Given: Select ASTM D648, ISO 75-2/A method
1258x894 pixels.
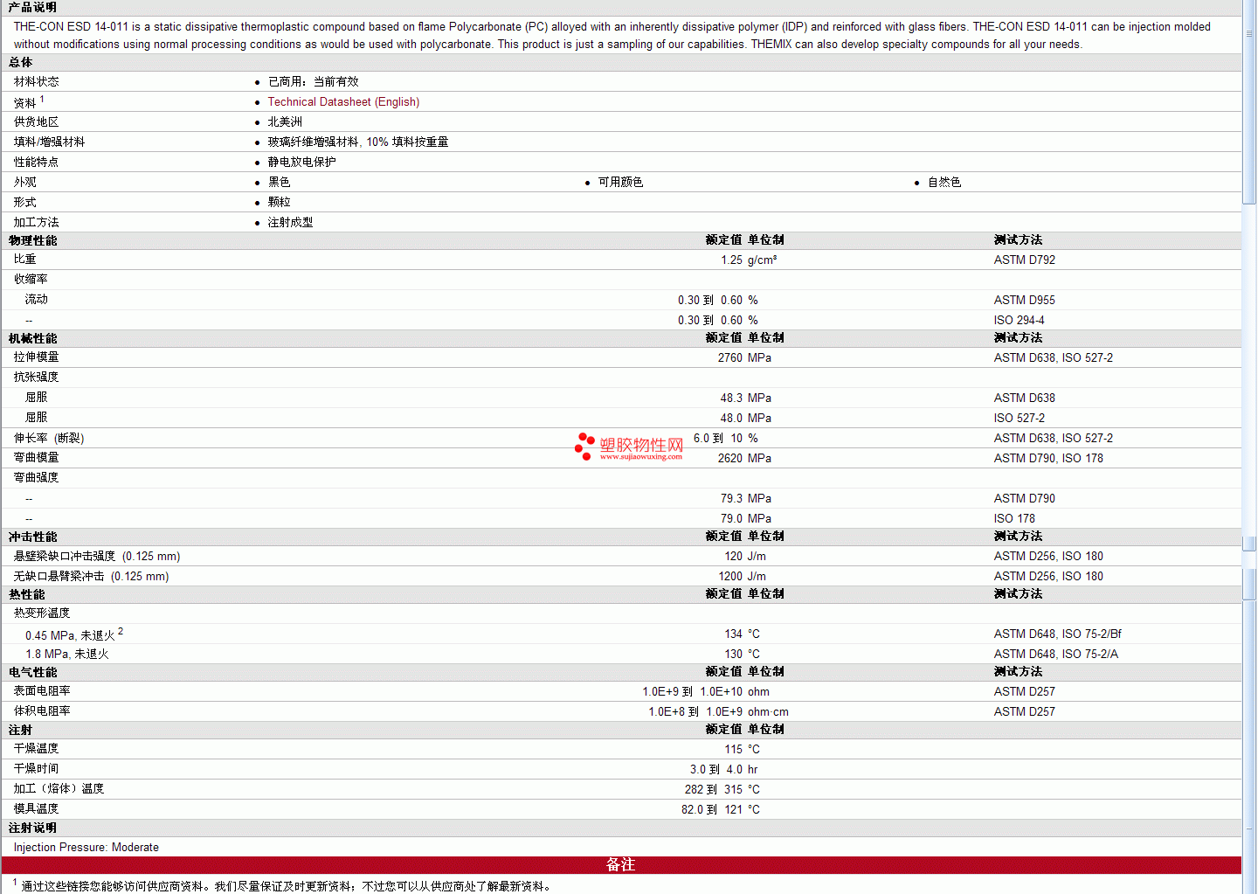Looking at the screenshot, I should [1055, 654].
